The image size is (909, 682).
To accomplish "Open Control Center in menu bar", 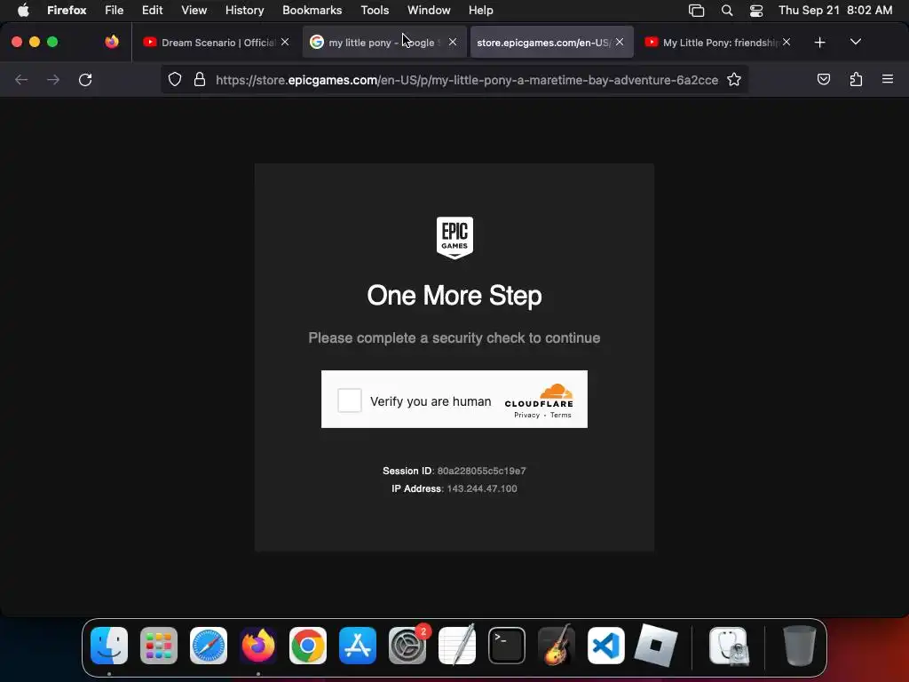I will [756, 11].
